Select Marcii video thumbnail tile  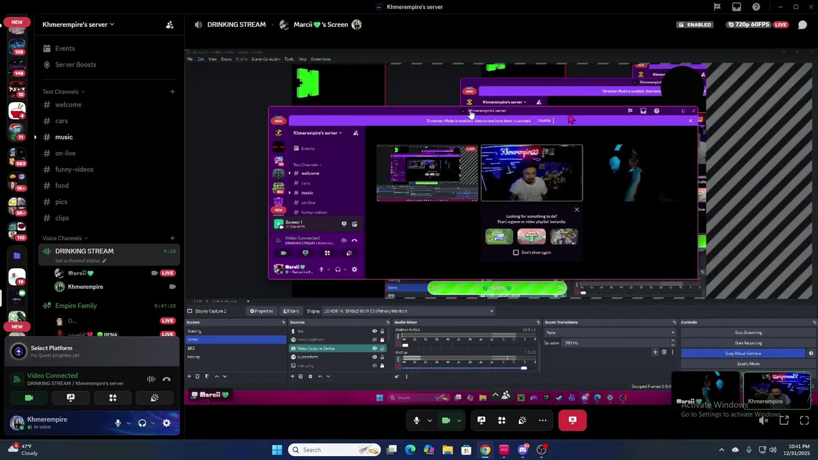pyautogui.click(x=706, y=390)
